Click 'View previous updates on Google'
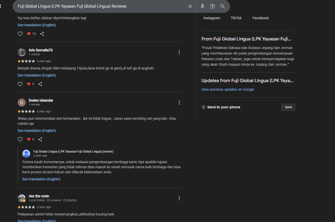This screenshot has width=335, height=222. (x=228, y=89)
